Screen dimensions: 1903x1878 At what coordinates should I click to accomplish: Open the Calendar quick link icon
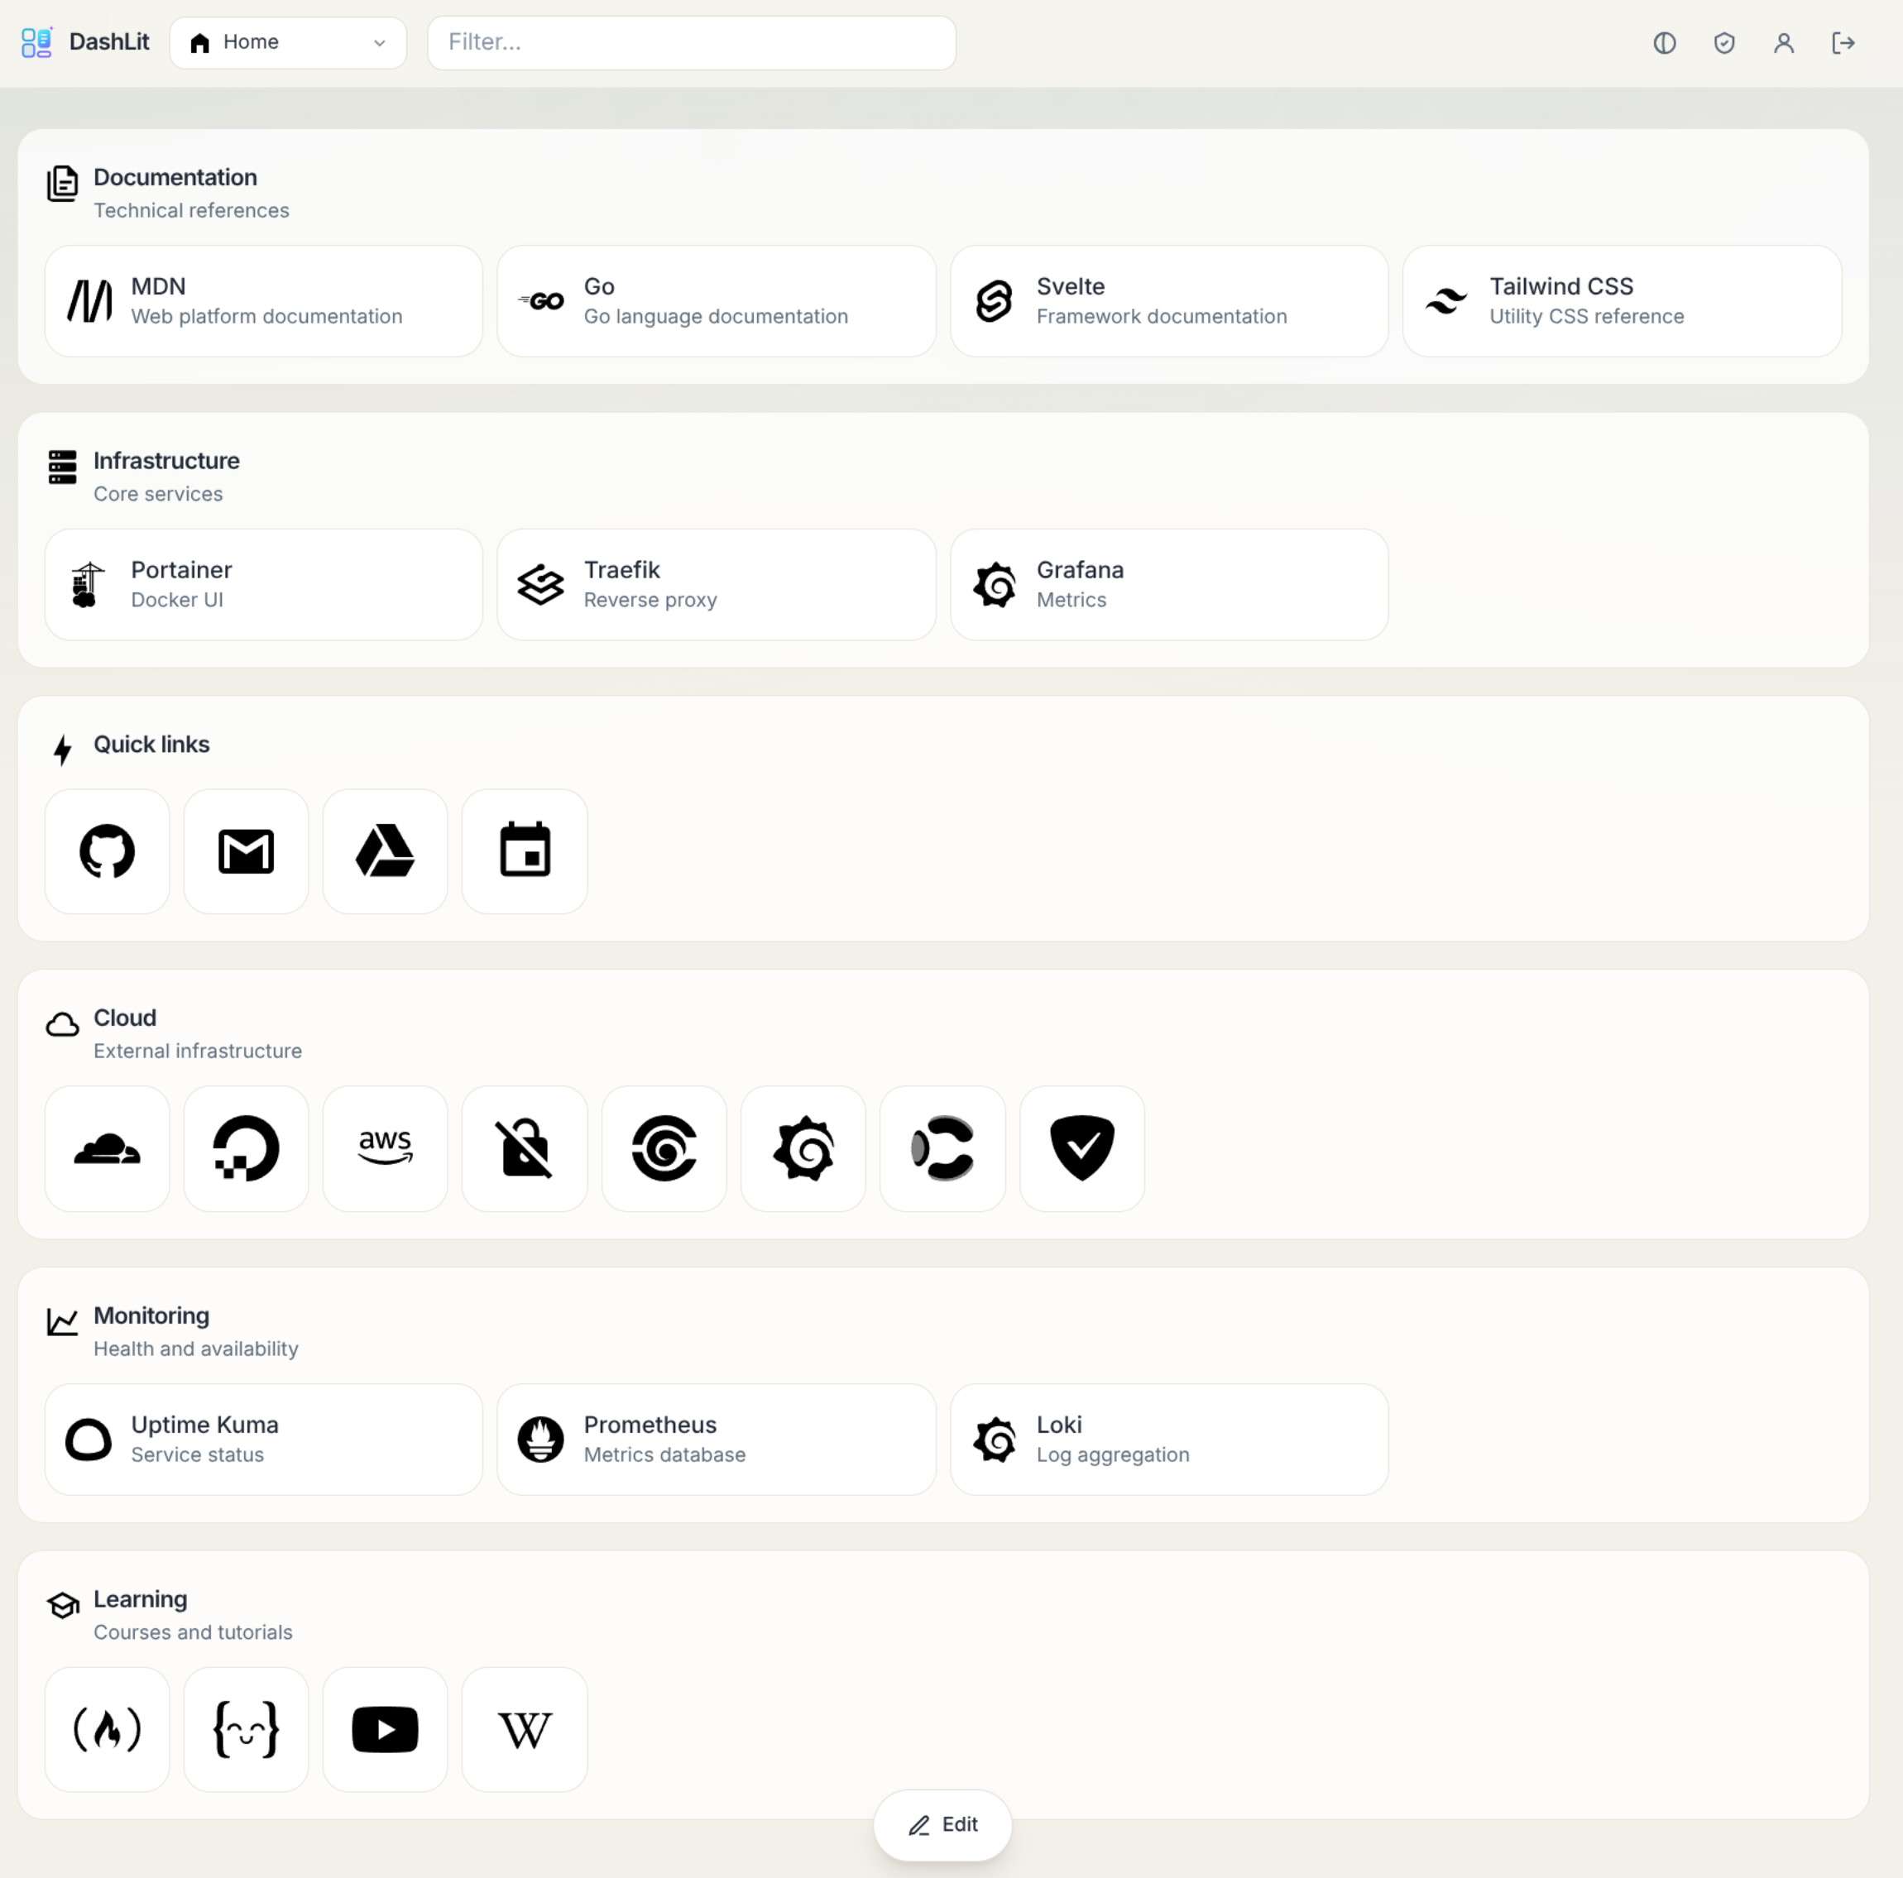(x=525, y=850)
